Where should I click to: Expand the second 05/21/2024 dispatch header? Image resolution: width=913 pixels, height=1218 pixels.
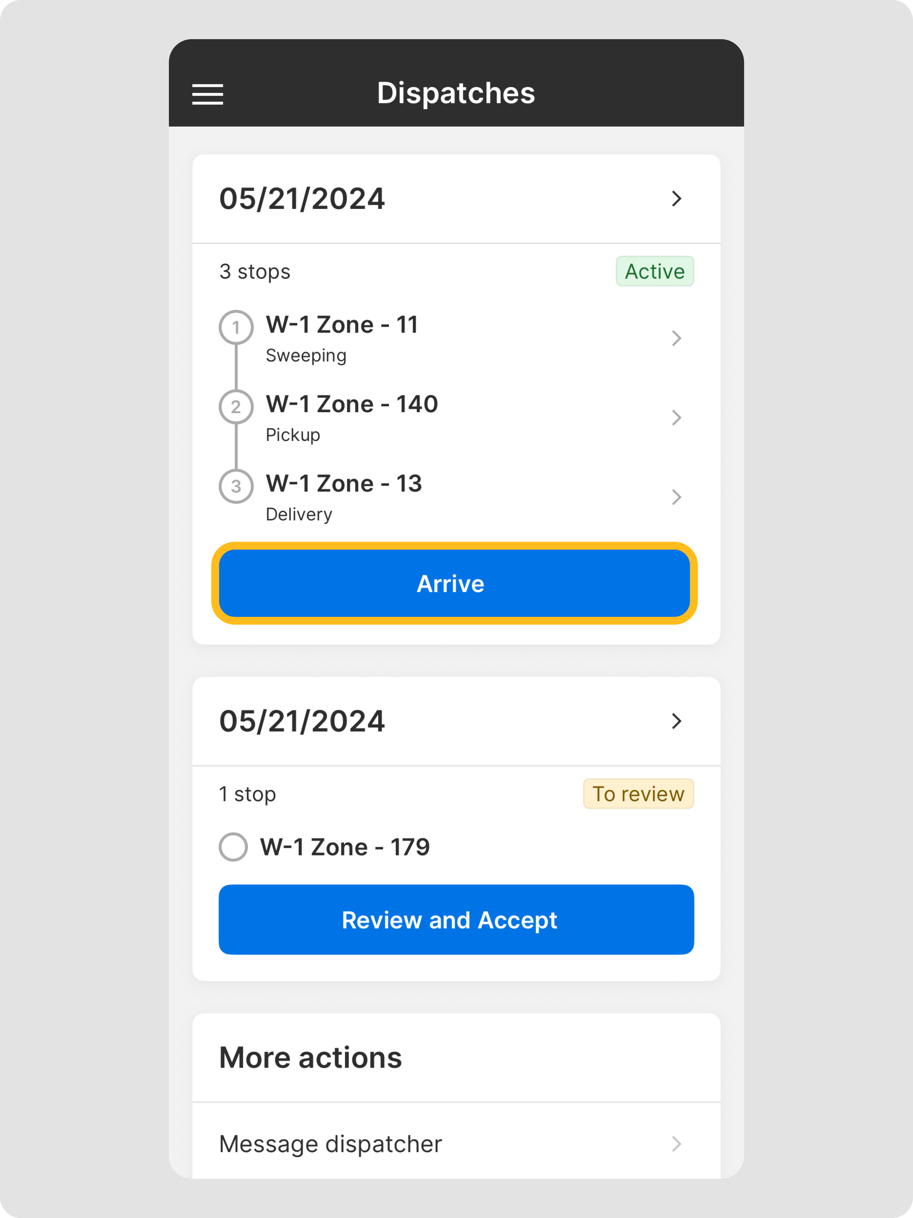tap(456, 721)
